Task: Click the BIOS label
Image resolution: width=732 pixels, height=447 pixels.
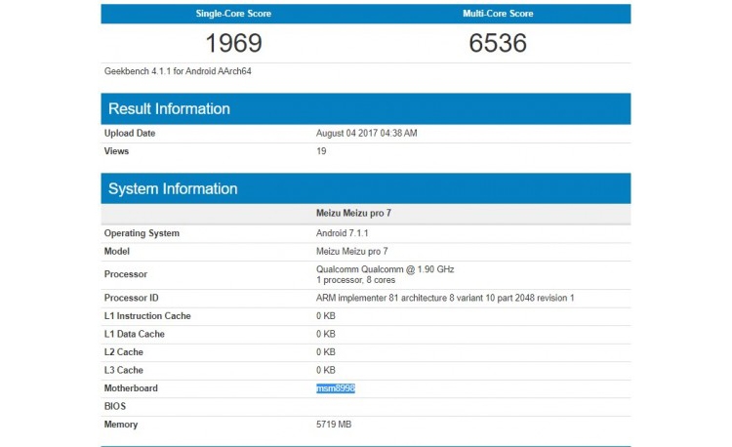Action: tap(115, 406)
